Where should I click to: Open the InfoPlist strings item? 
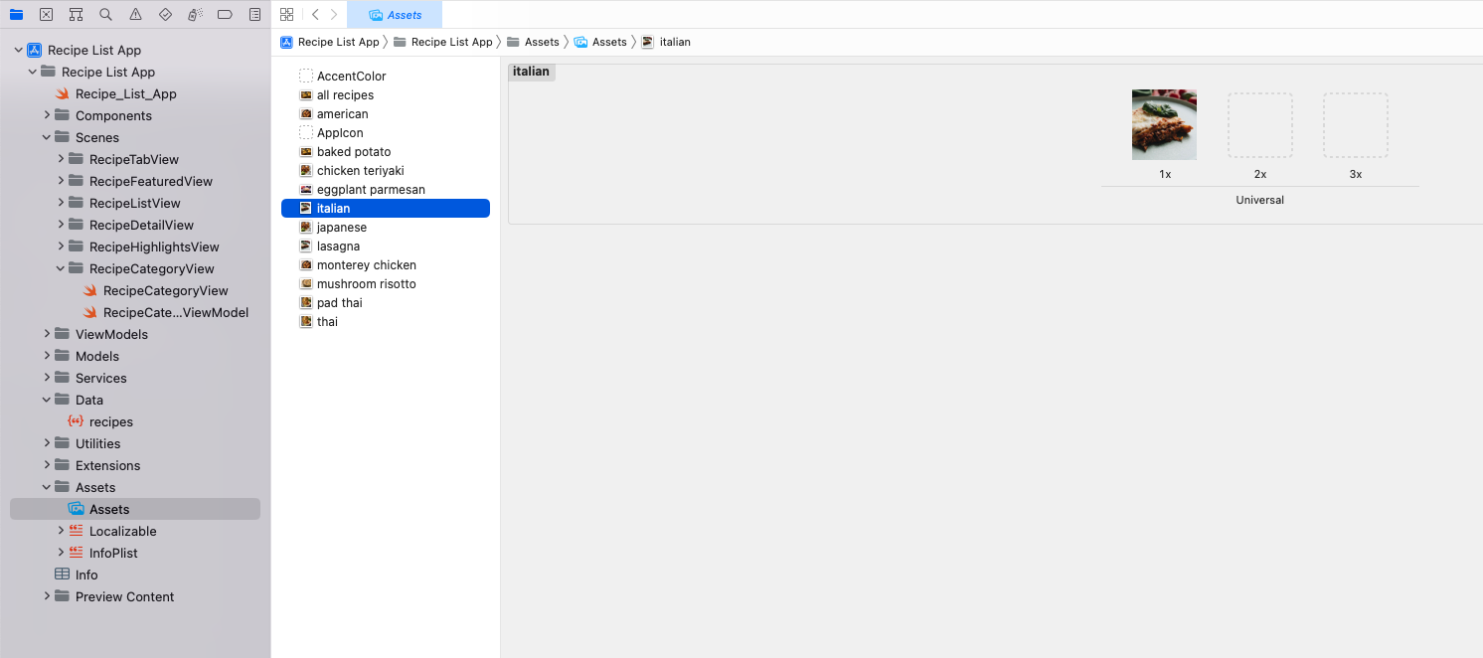tap(113, 553)
